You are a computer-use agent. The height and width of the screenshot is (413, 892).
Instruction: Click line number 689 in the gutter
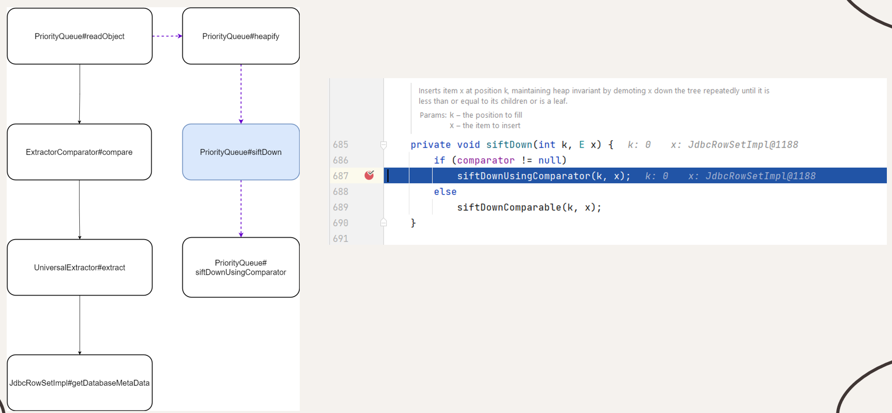click(340, 207)
